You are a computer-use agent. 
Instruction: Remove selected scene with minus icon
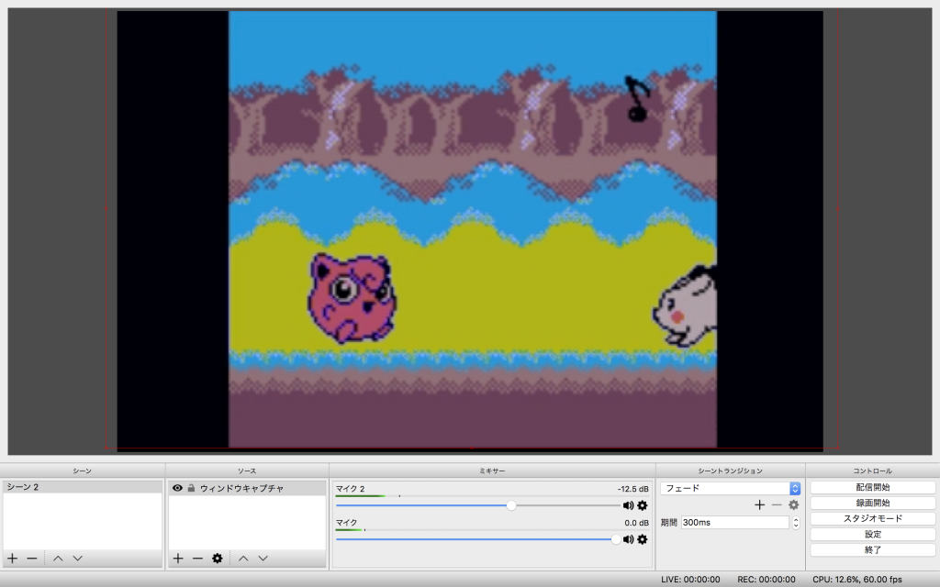tap(32, 559)
